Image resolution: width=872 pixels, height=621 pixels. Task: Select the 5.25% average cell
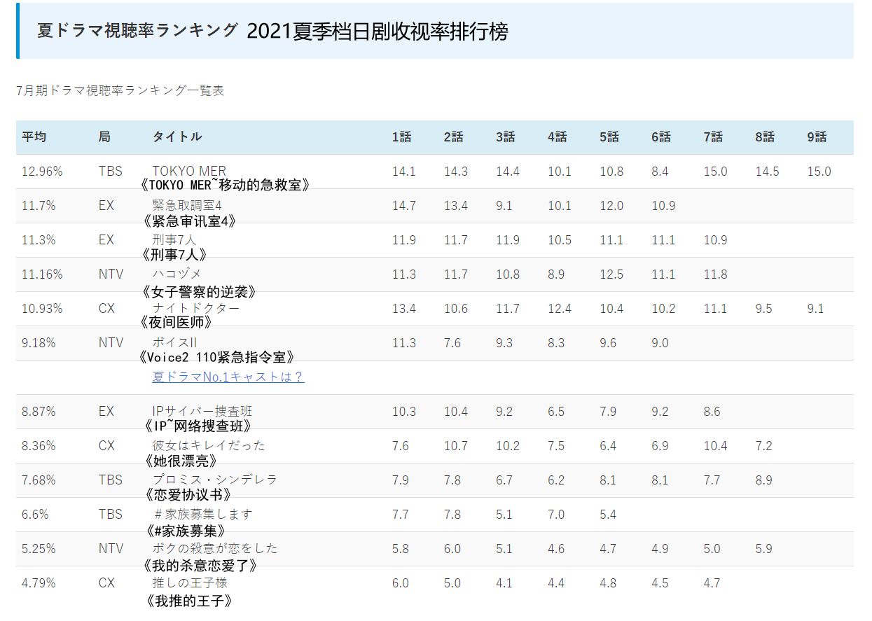click(39, 549)
